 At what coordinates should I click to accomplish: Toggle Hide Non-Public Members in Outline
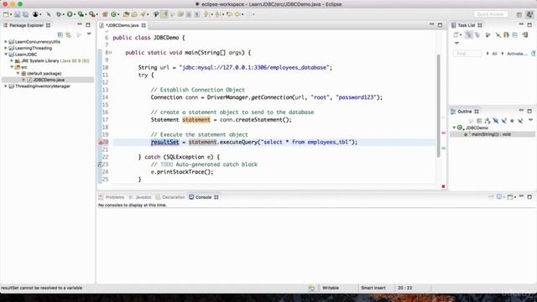coord(512,121)
